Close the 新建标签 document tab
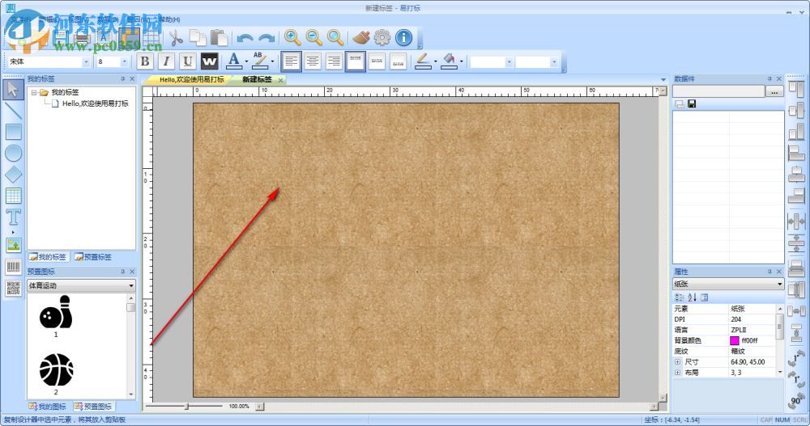810x426 pixels. coord(280,80)
